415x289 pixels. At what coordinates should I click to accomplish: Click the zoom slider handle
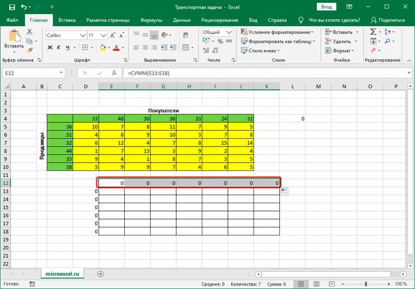coord(366,284)
